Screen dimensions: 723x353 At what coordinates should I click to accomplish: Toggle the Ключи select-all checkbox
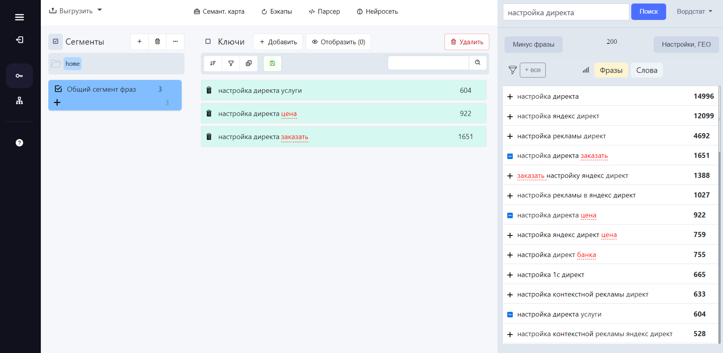pyautogui.click(x=208, y=41)
